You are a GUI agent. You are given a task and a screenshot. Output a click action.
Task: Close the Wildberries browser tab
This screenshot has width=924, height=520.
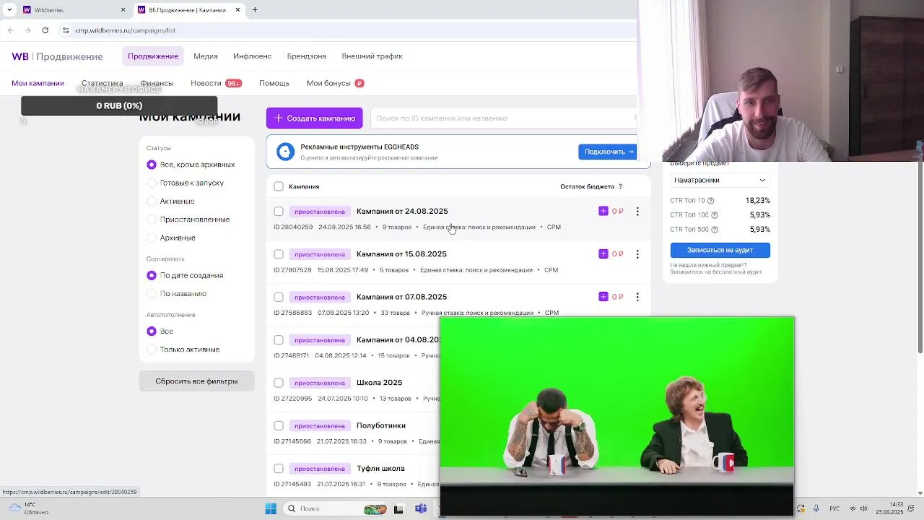click(123, 10)
